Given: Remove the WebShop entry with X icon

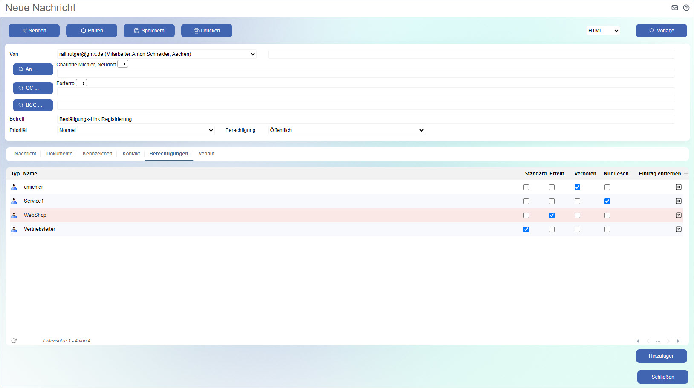Looking at the screenshot, I should [678, 215].
